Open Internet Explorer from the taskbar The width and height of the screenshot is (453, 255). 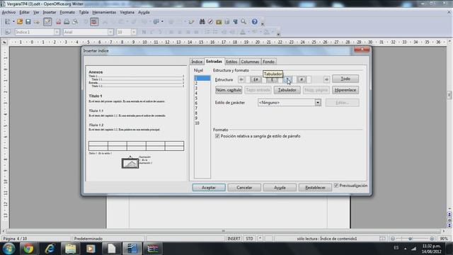click(x=50, y=249)
